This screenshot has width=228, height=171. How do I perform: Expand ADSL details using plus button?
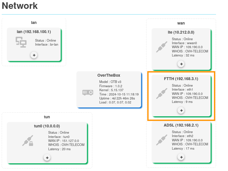pos(181,157)
